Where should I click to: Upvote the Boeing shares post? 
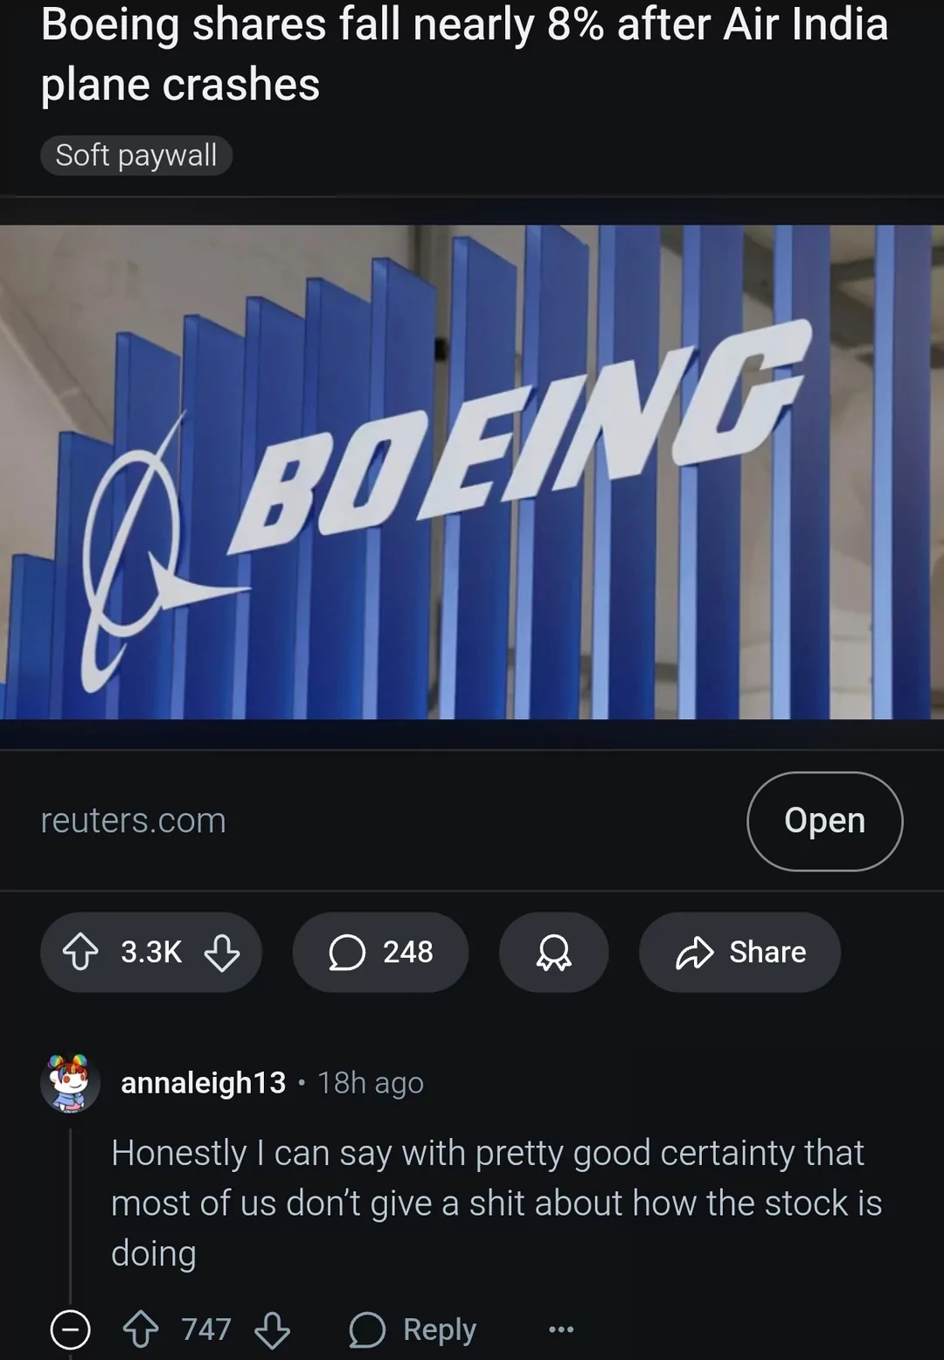tap(80, 952)
